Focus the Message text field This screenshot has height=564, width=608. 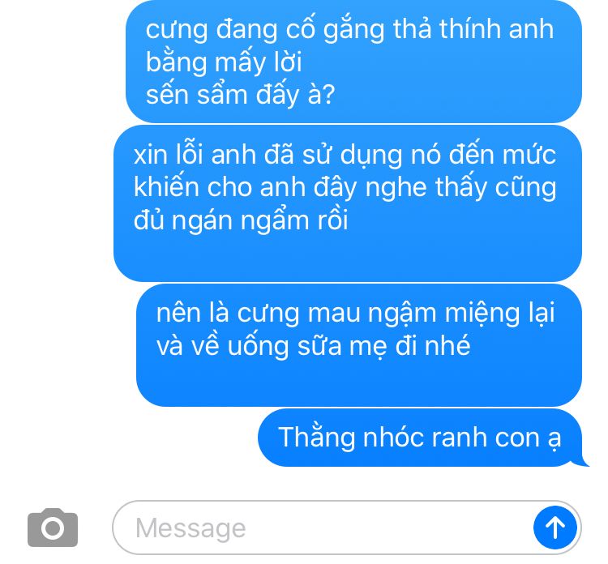pos(347,528)
